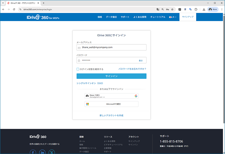Screen dimensions: 225x154
Task: Open footer 企業情報 link
Action: coord(108,148)
